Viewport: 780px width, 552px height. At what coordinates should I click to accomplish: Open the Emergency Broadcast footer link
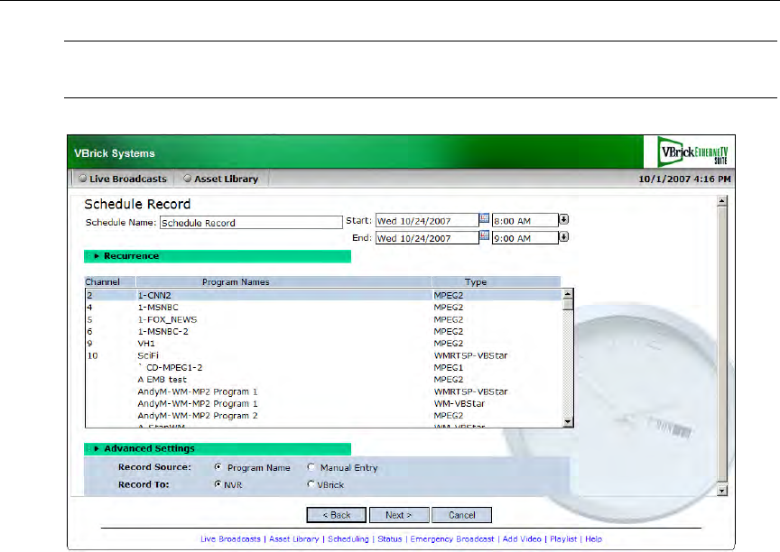[452, 538]
